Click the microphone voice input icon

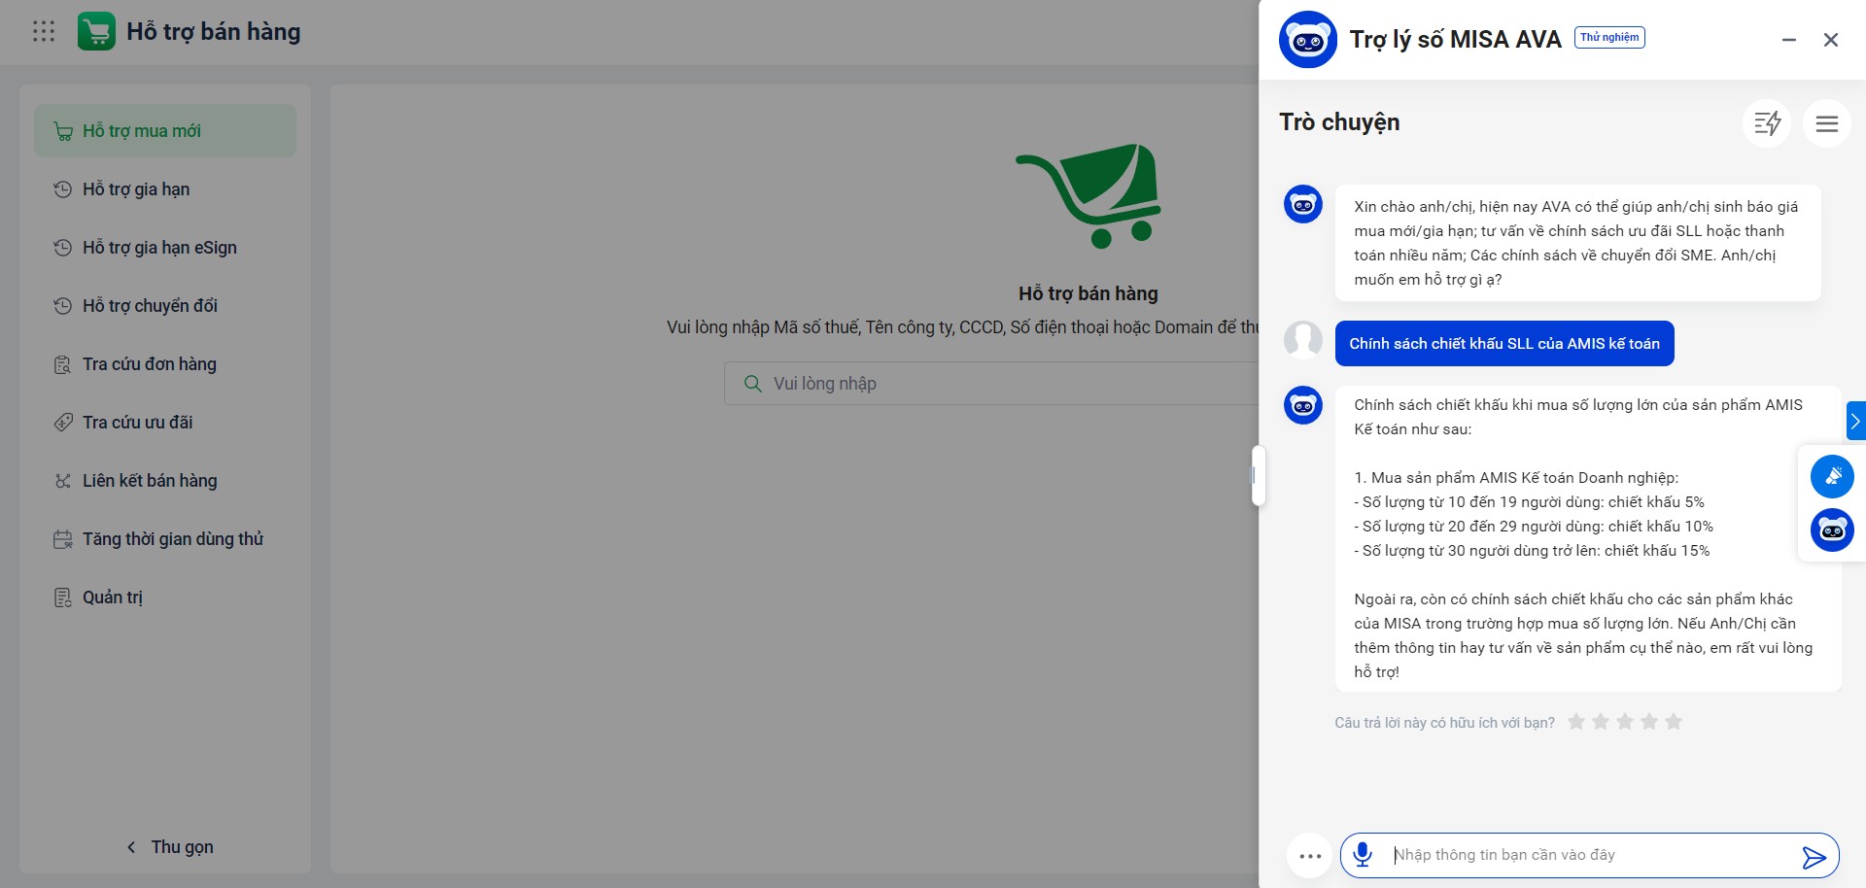tap(1363, 855)
